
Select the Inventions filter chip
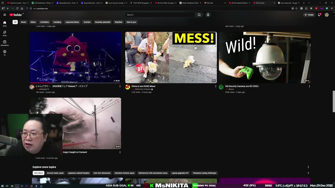(44, 22)
